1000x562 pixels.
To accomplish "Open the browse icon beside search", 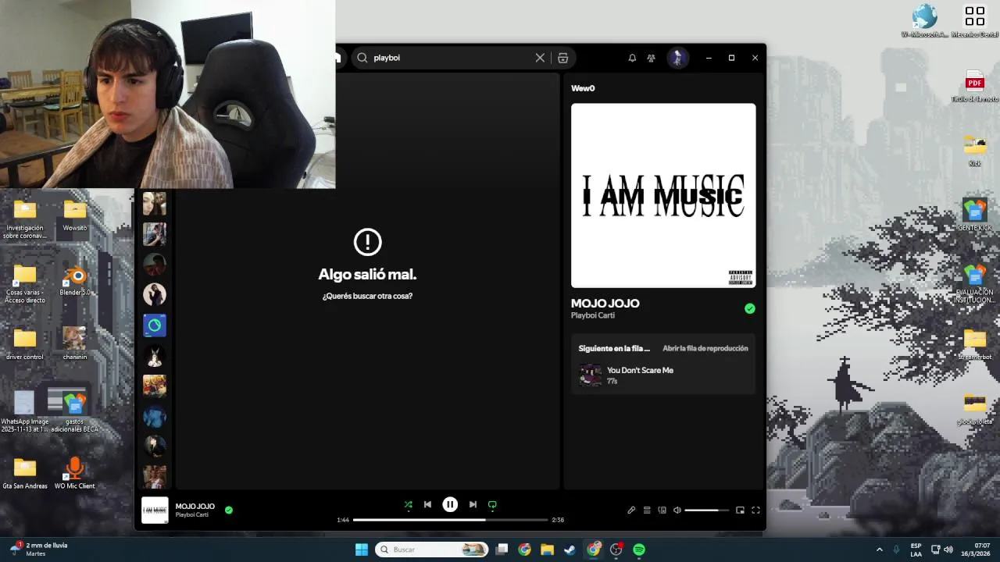I will coord(562,58).
